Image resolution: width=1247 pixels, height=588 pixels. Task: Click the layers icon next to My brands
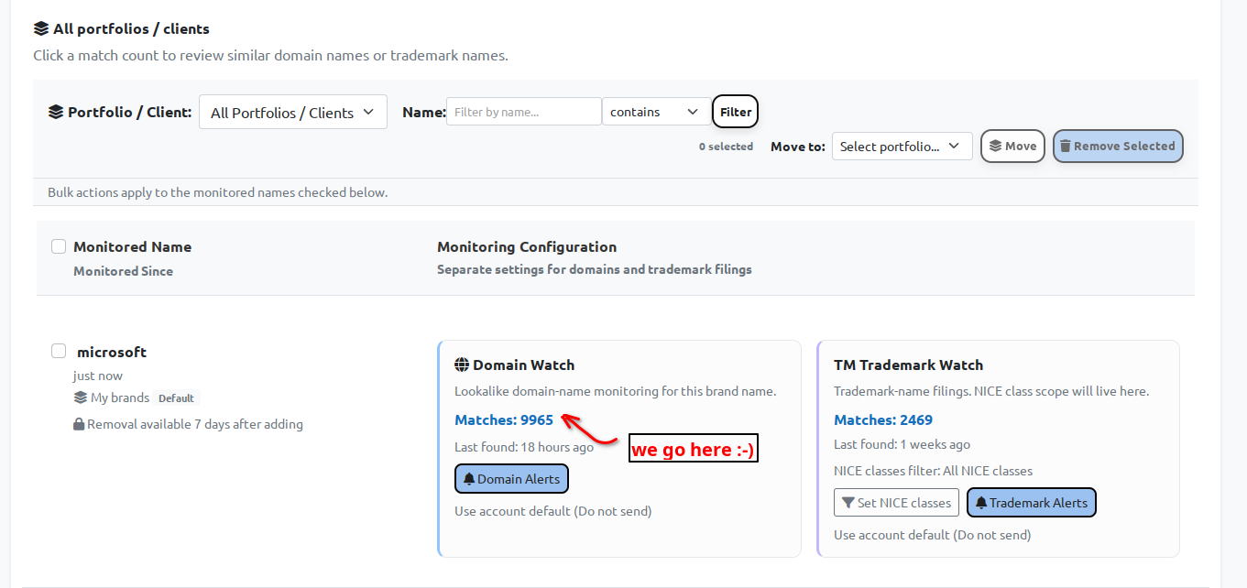81,397
